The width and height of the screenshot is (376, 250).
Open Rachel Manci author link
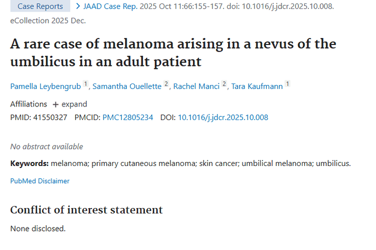tap(197, 86)
